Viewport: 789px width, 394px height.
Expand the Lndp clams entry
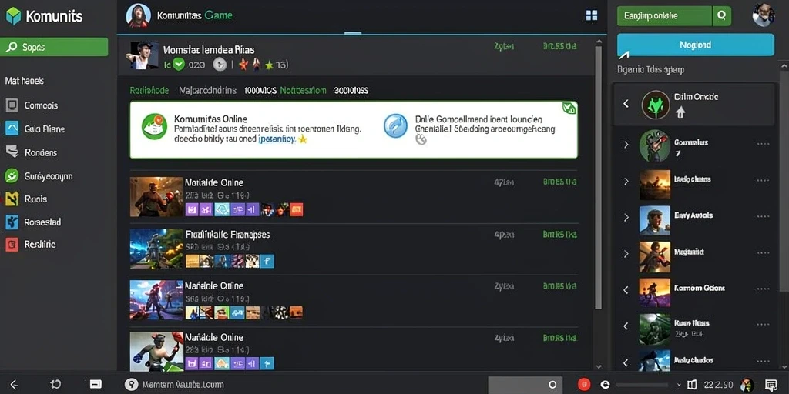tap(626, 181)
